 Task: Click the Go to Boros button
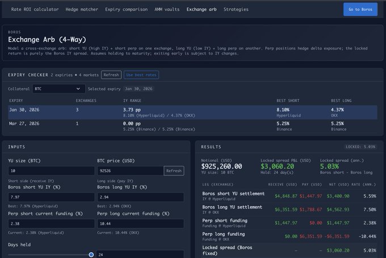click(360, 10)
